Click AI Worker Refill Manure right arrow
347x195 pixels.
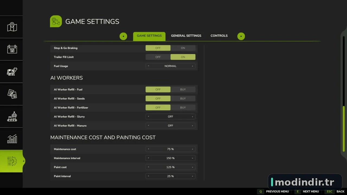click(x=192, y=126)
